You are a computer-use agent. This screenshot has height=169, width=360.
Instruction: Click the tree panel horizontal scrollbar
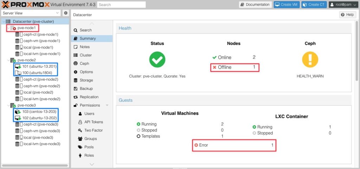[x=35, y=165]
